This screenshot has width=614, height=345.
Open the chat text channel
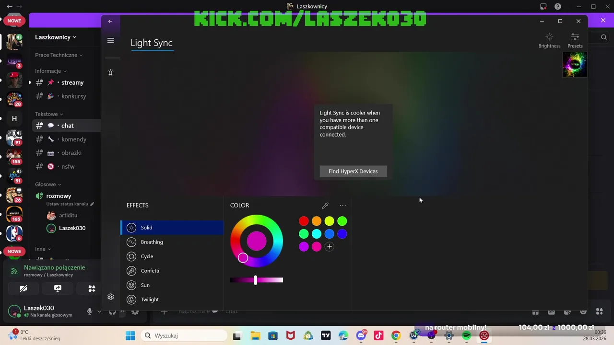[67, 126]
